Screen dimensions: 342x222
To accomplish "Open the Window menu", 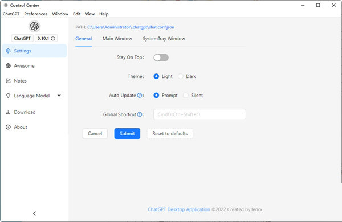I will click(60, 14).
